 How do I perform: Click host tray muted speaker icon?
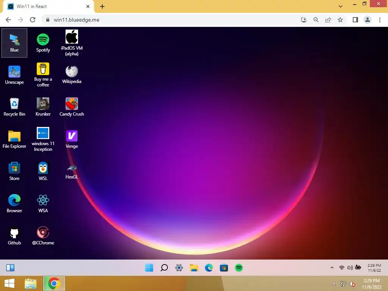tap(352, 284)
